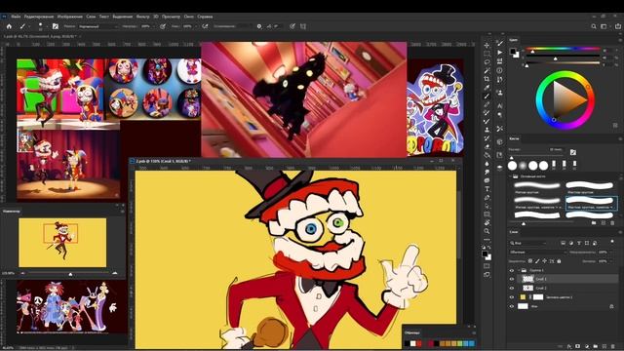Viewport: 624px width, 351px height.
Task: Open layer fill dropdown arrow
Action: pyautogui.click(x=611, y=261)
